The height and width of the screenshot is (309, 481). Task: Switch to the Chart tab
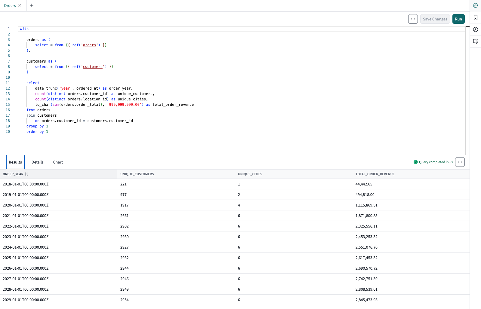coord(58,162)
